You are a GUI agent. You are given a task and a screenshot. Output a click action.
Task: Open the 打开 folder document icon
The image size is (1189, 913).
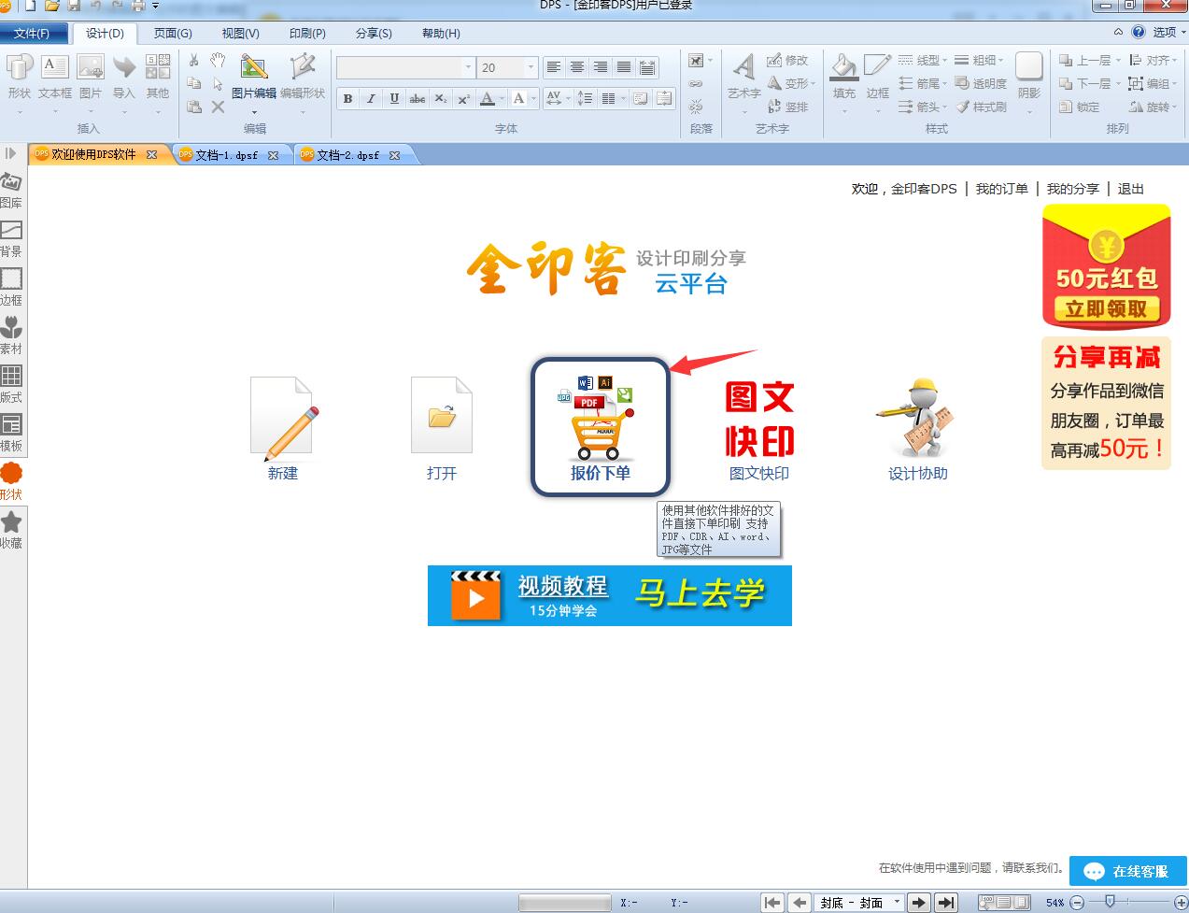click(442, 416)
